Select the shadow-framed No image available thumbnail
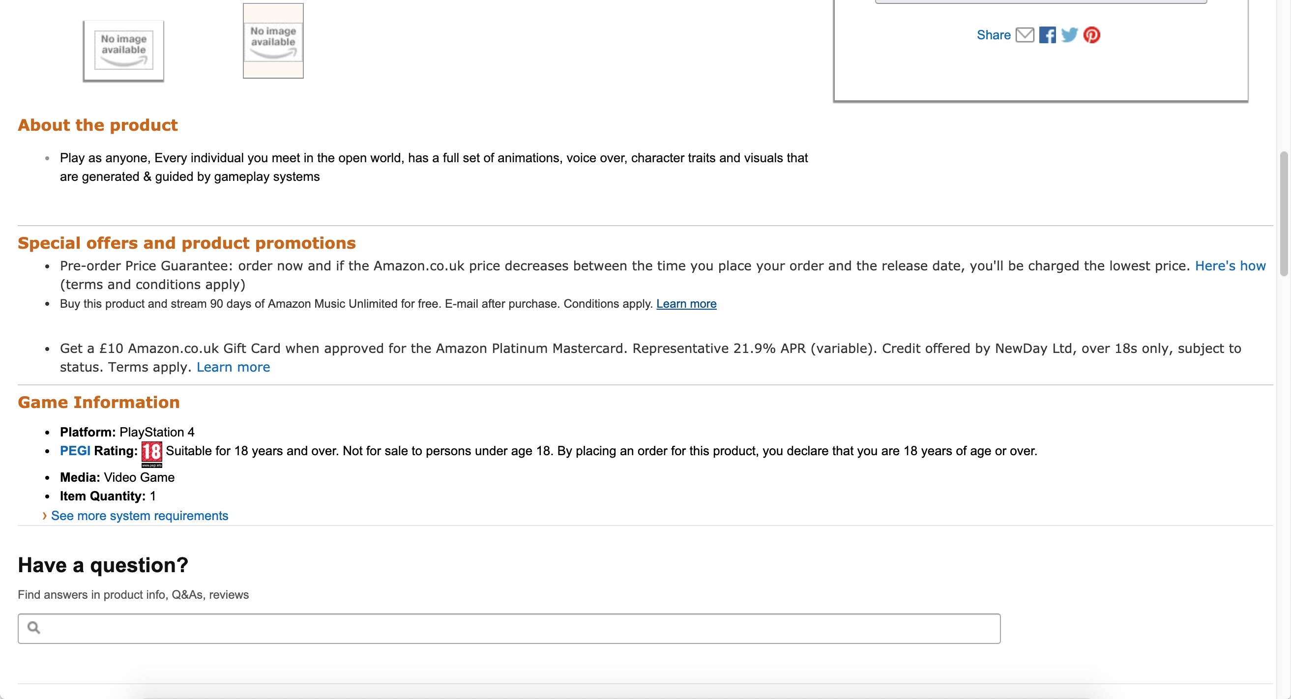 tap(123, 51)
